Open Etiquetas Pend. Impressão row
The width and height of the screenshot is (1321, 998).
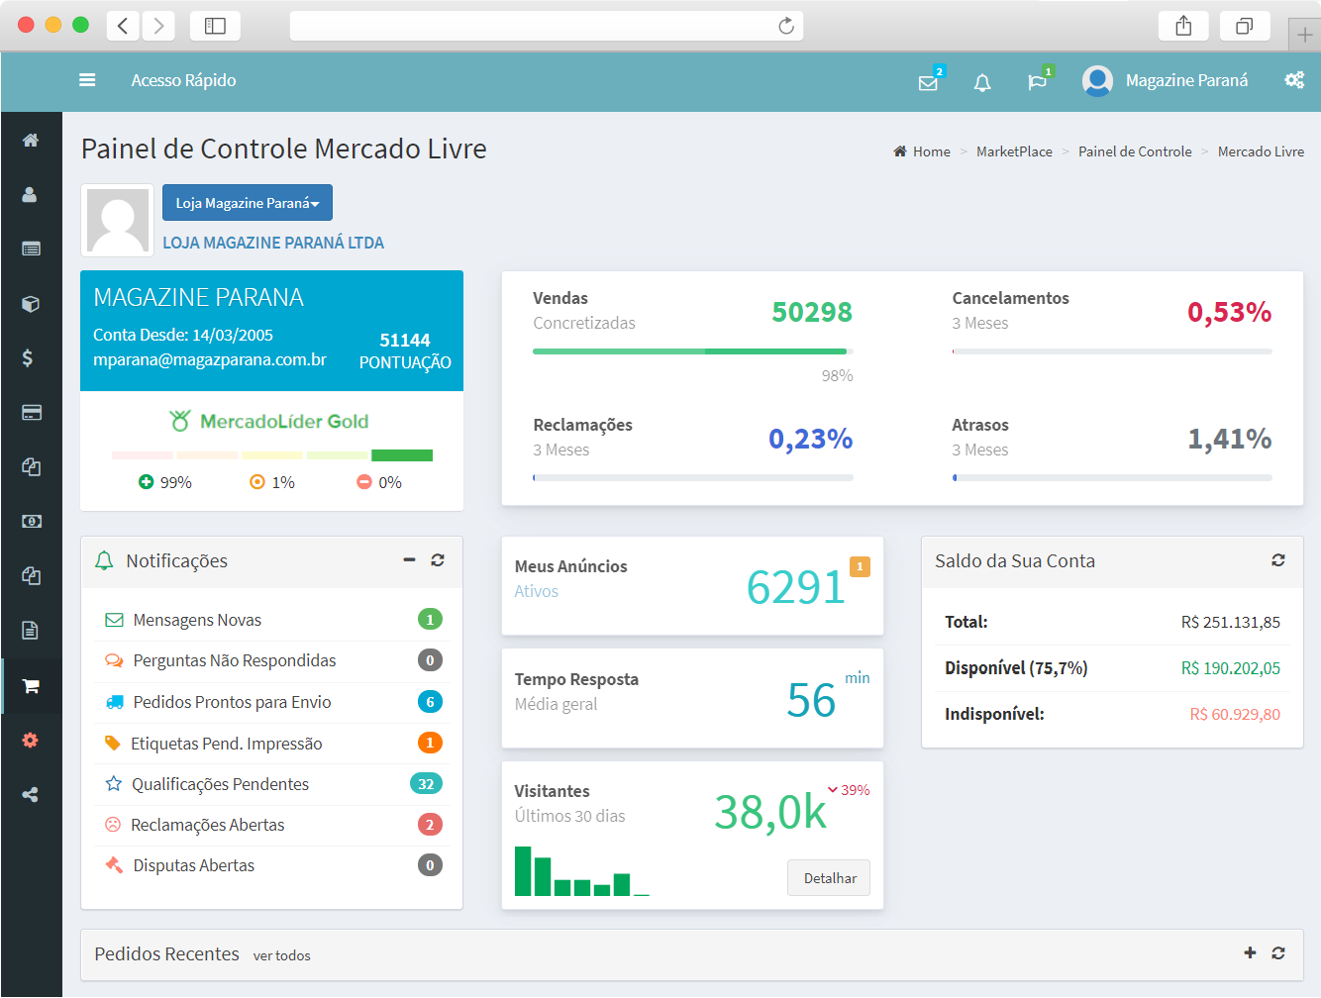pyautogui.click(x=272, y=743)
